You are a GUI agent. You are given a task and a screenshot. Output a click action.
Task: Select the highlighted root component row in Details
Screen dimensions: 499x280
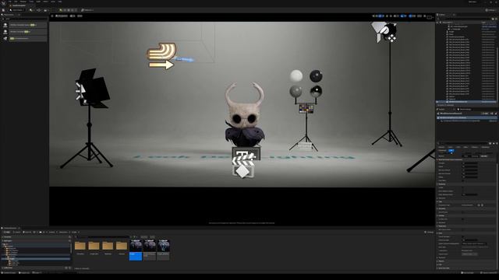[x=467, y=117]
